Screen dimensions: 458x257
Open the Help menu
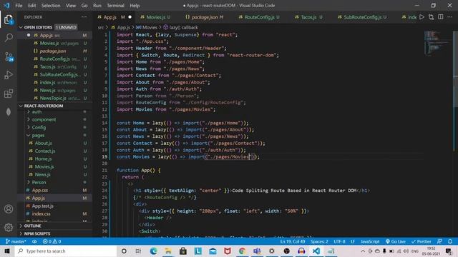click(x=135, y=6)
